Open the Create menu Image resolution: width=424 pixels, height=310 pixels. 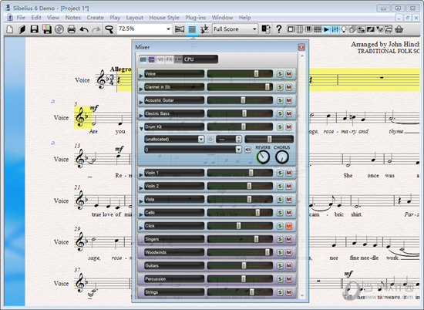coord(95,18)
